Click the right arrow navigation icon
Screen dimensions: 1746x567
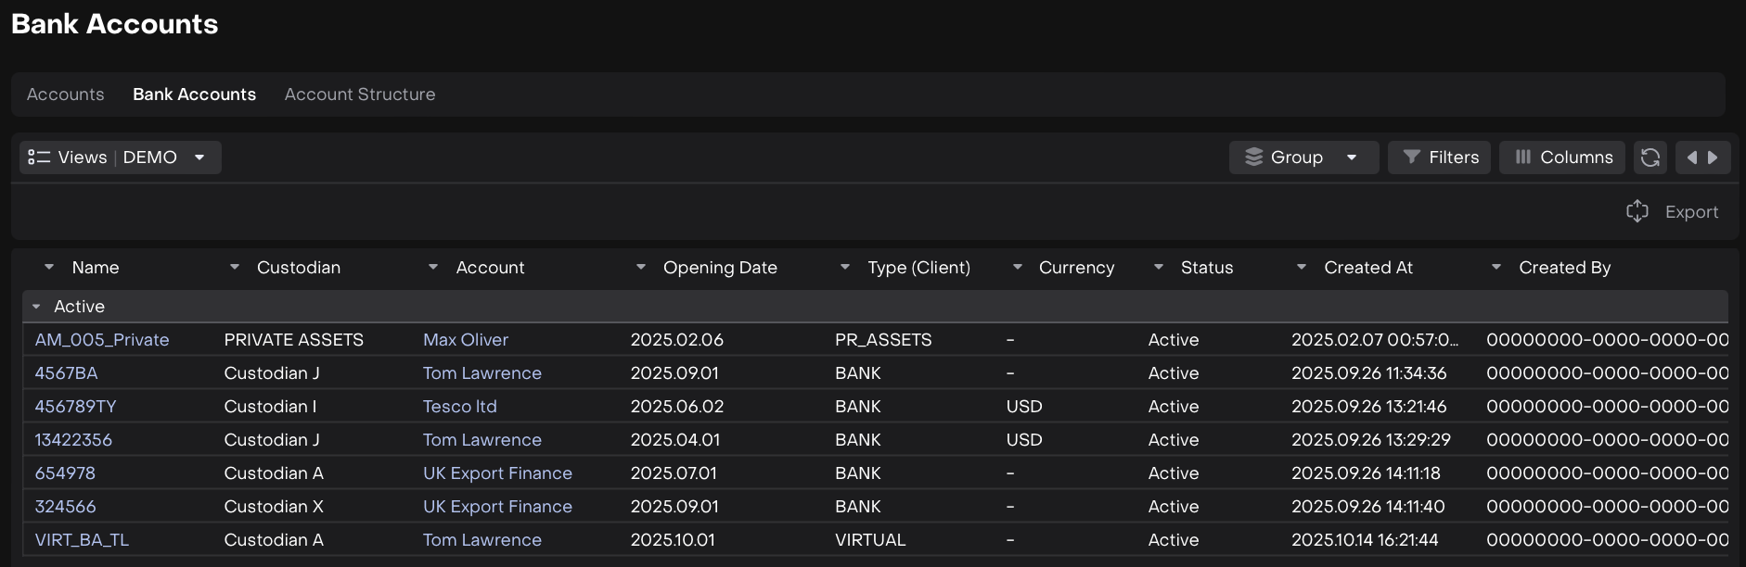[x=1713, y=157]
